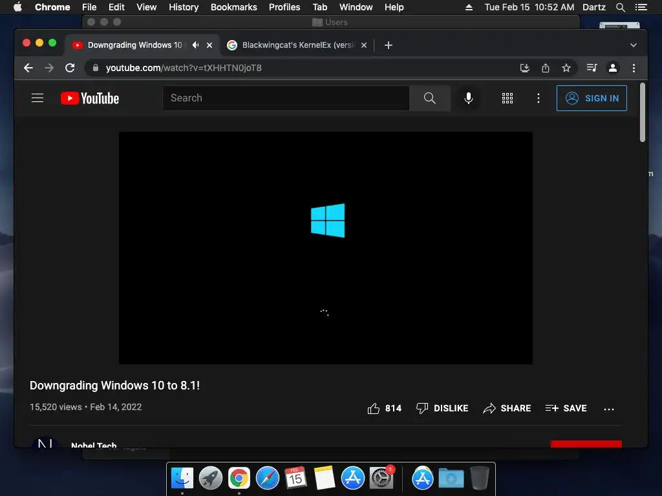Viewport: 662px width, 496px height.
Task: Open the File menu
Action: click(x=89, y=7)
